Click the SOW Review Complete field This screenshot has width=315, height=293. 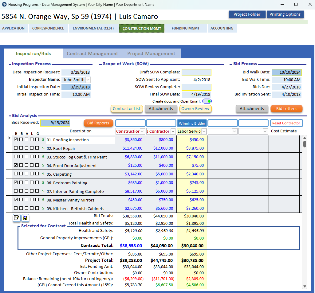click(196, 87)
